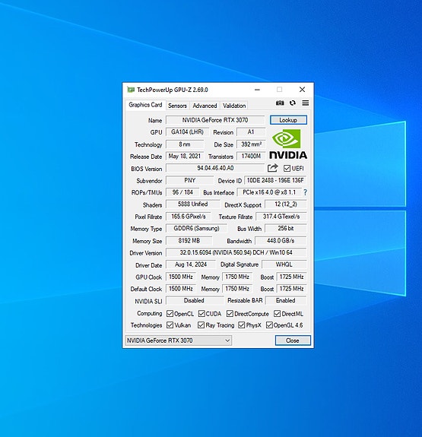Screen dimensions: 422x437
Task: Click the Die Size value 392 mm²
Action: point(251,144)
